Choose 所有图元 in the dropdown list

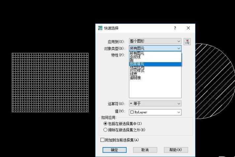point(155,53)
